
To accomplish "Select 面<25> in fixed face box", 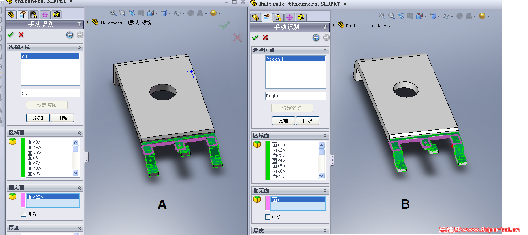I will point(53,197).
